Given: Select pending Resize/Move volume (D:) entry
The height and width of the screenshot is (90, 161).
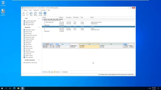Looking at the screenshot, I should 30,63.
